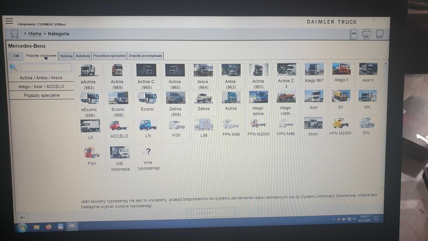Image resolution: width=428 pixels, height=241 pixels.
Task: Choose the Atego 967 truck icon
Action: pos(314,69)
